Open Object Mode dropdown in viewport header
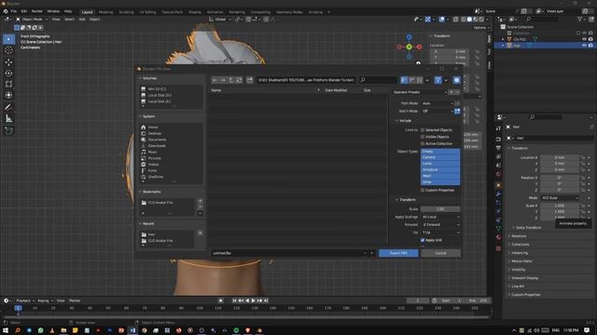 pos(32,20)
